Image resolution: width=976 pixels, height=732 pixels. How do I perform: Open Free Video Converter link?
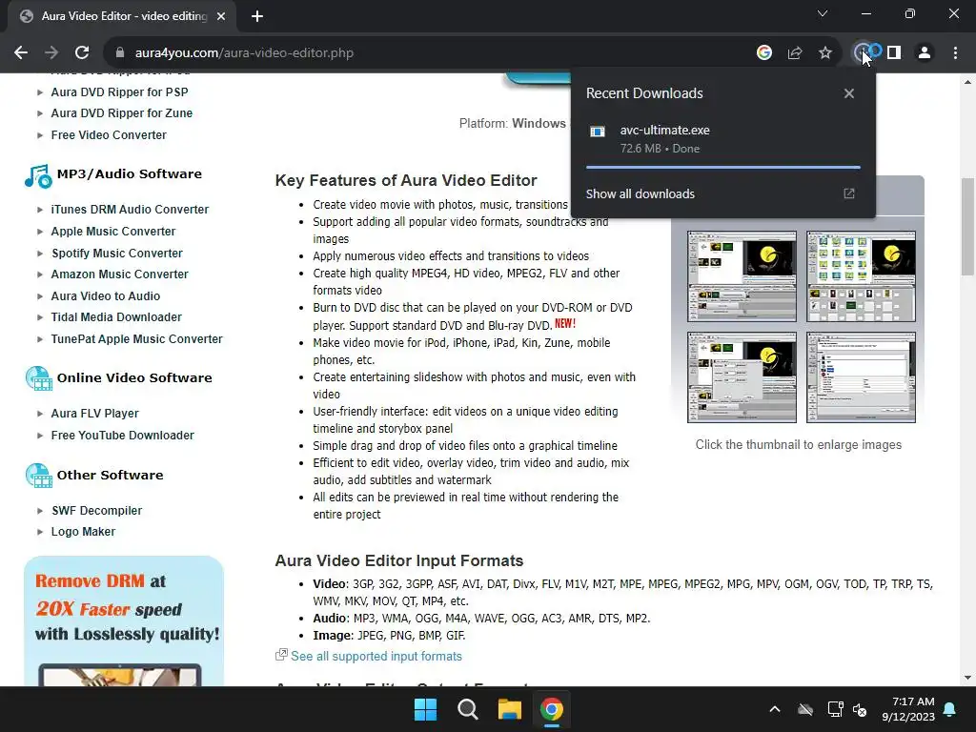point(109,135)
